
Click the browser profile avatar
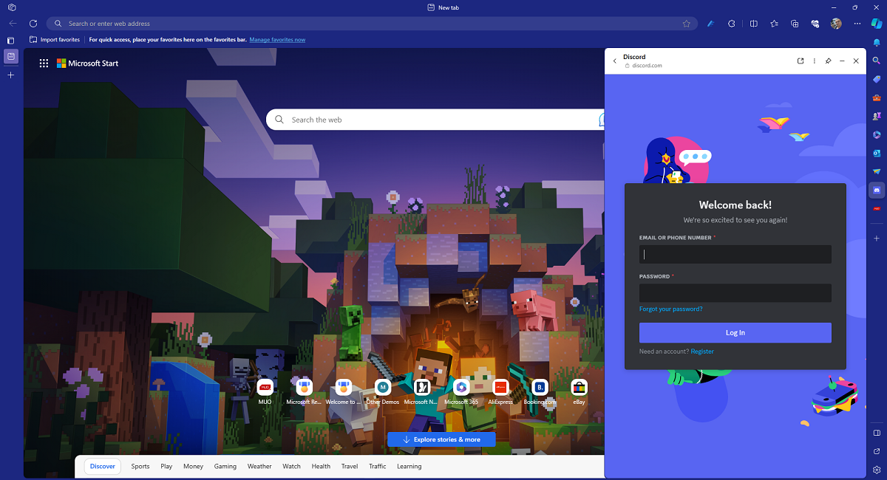pyautogui.click(x=835, y=24)
